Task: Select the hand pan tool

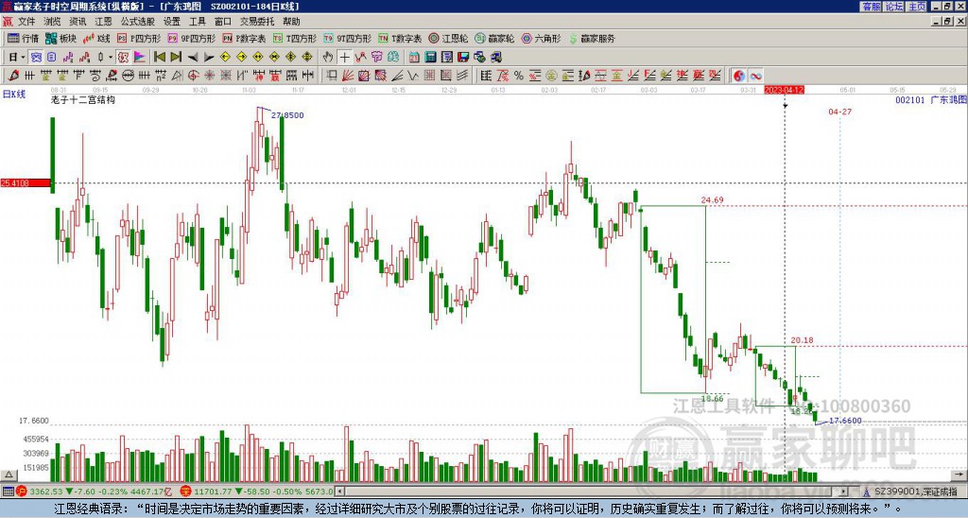Action: 328,58
